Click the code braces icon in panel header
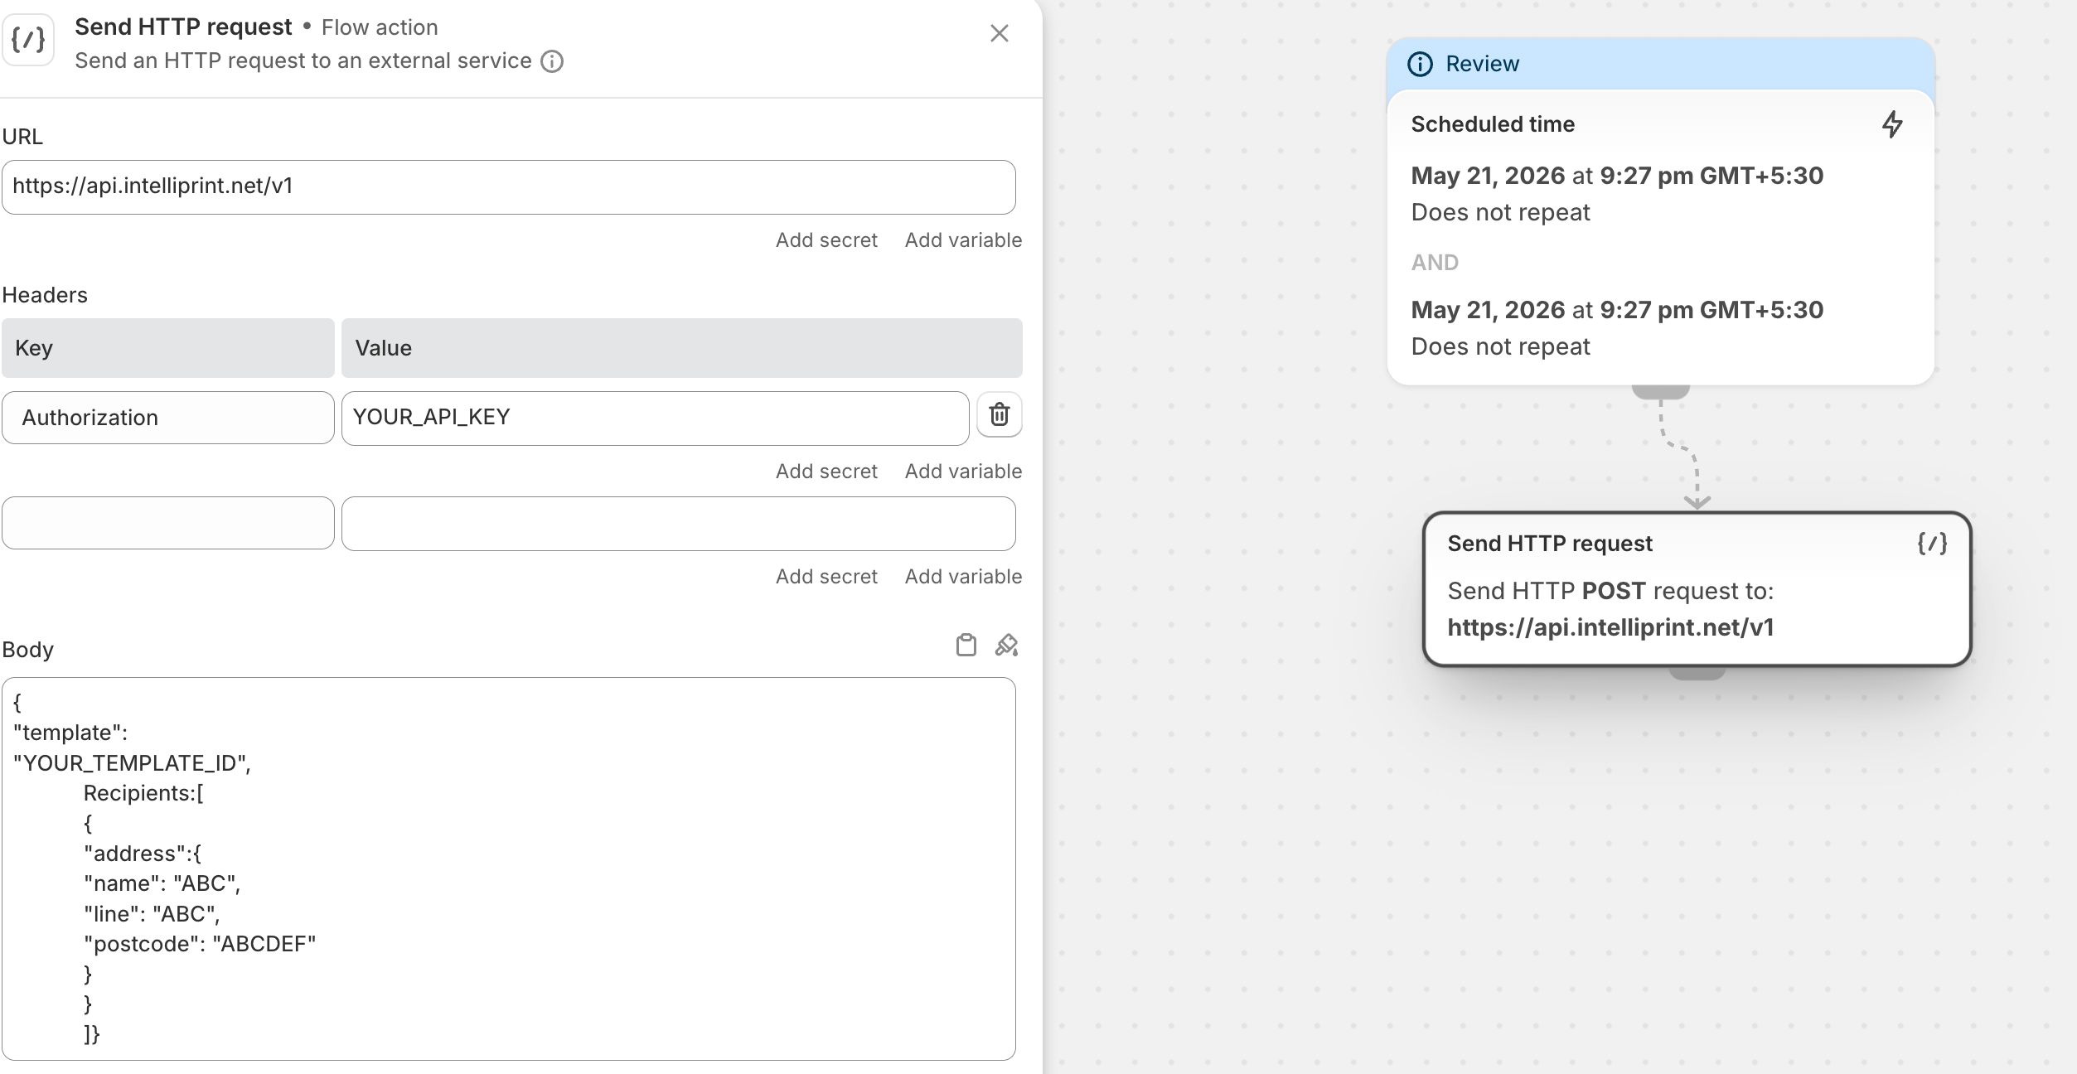 [x=28, y=39]
